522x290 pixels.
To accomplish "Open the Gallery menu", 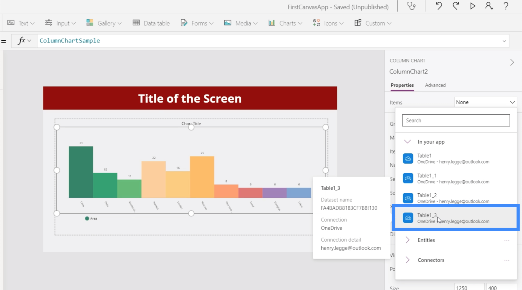I will (x=104, y=23).
